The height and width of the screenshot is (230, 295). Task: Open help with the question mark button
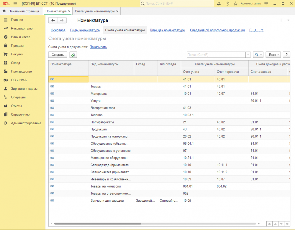pos(286,55)
